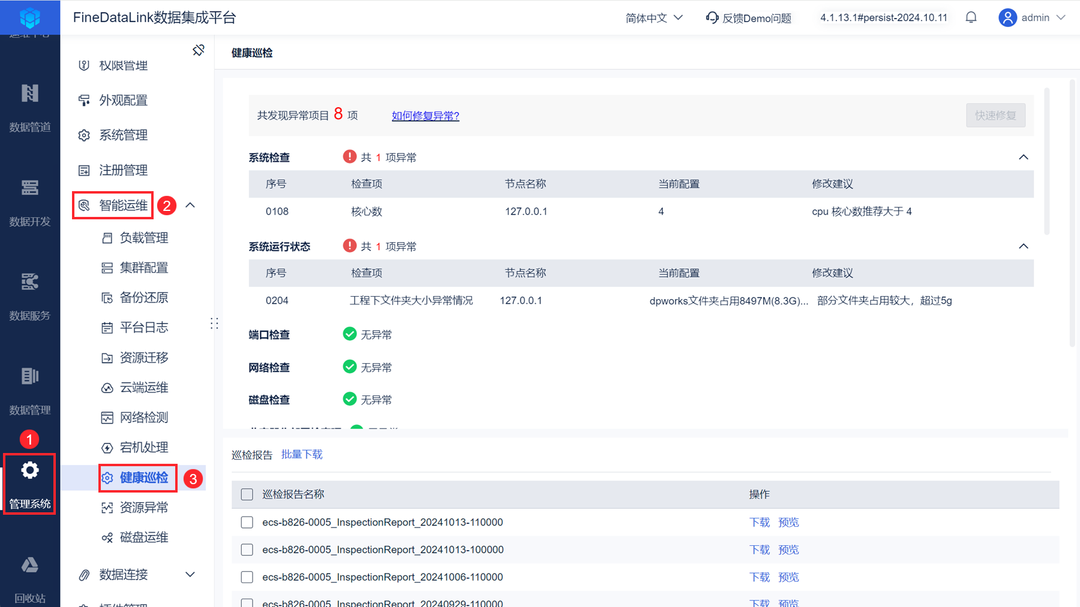Image resolution: width=1080 pixels, height=607 pixels.
Task: Click the 网络检测 icon
Action: click(107, 418)
